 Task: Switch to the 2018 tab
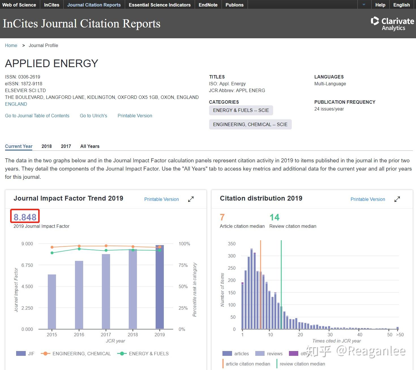pyautogui.click(x=47, y=146)
